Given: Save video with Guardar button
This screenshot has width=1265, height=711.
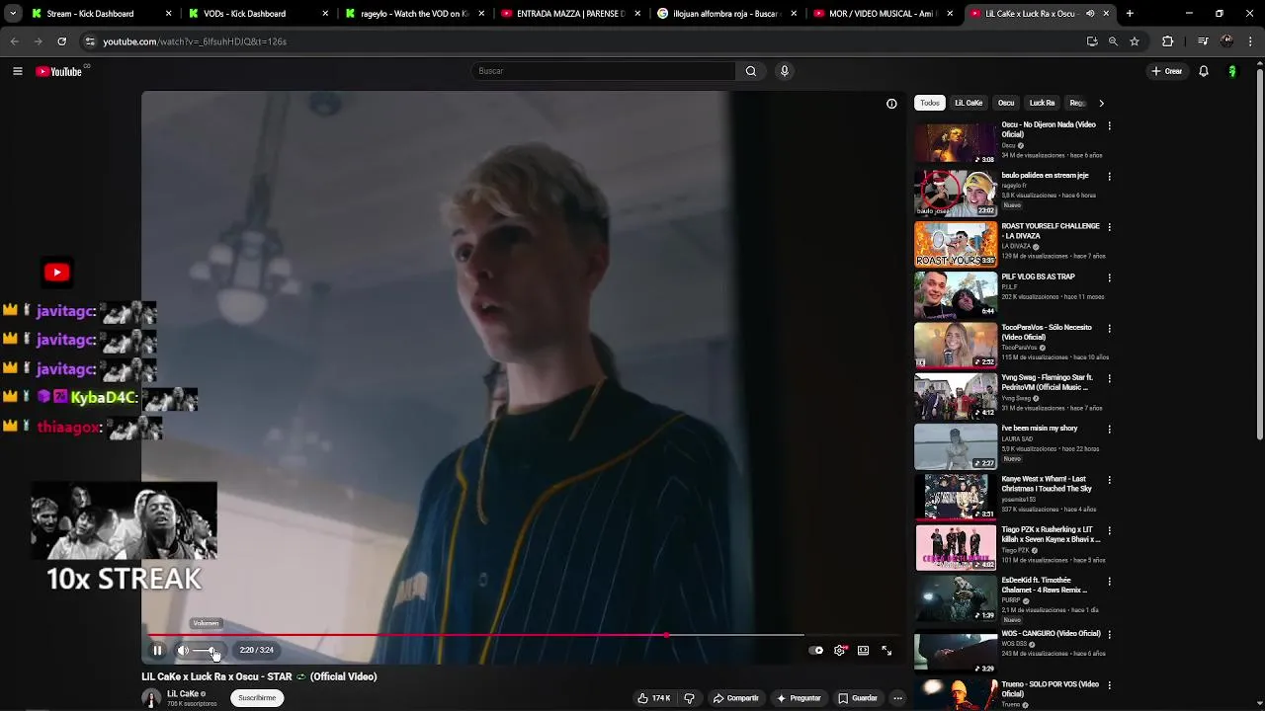Looking at the screenshot, I should click(x=858, y=698).
